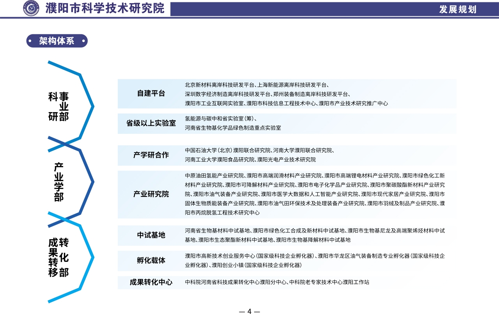
Task: Click 濮阳市油气田环保技术及处理装备产业研究院 text
Action: click(311, 203)
